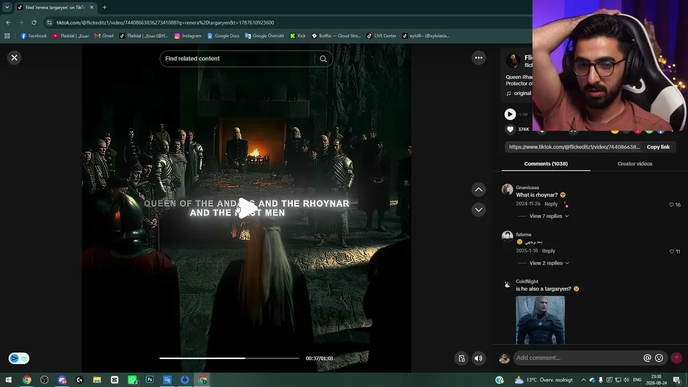The width and height of the screenshot is (688, 387).
Task: Like fatema's comment with the heart
Action: tap(671, 252)
